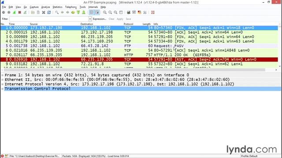Expand the Ethernet II tree node
Image resolution: width=282 pixels, height=158 pixels.
(x=2, y=79)
